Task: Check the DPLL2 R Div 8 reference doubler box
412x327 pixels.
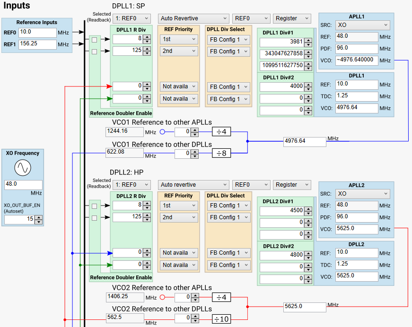Action: coord(94,206)
